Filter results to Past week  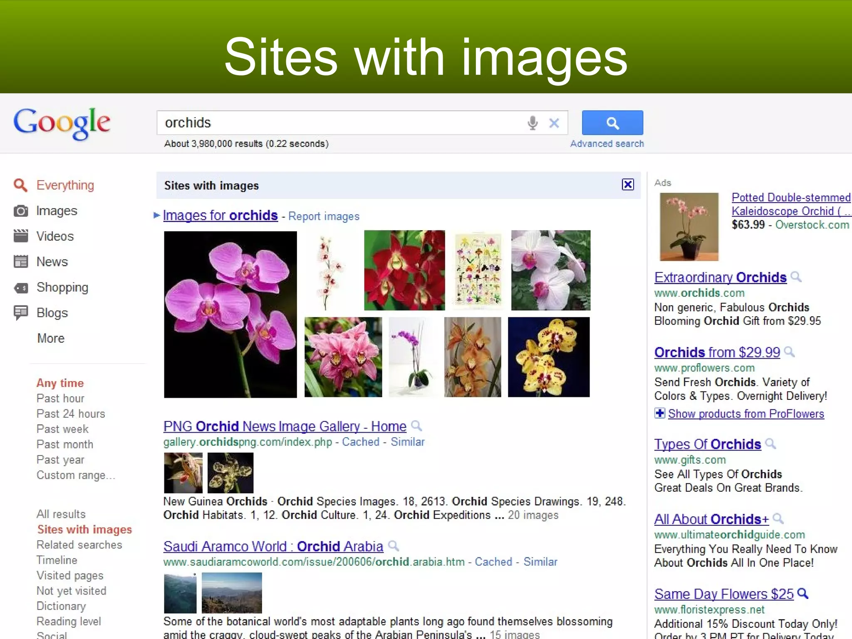pos(62,429)
